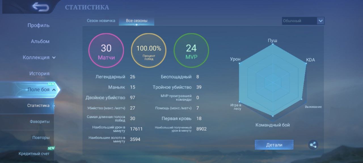The image size is (363, 163).
Task: Open Альбом in the sidebar
Action: click(40, 41)
